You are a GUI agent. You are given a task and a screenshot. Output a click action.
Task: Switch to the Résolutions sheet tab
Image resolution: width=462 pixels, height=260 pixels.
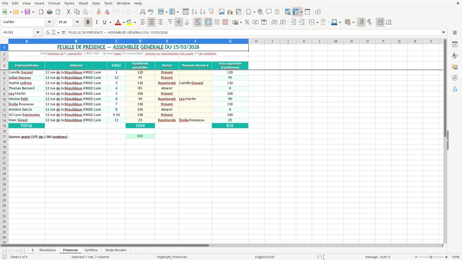point(47,250)
